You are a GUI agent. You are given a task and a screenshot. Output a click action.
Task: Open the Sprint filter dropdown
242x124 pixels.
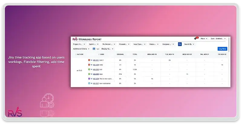pyautogui.click(x=94, y=44)
